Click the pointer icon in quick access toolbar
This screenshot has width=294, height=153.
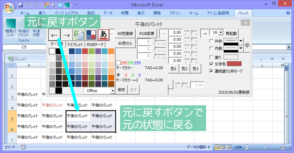tap(54, 5)
